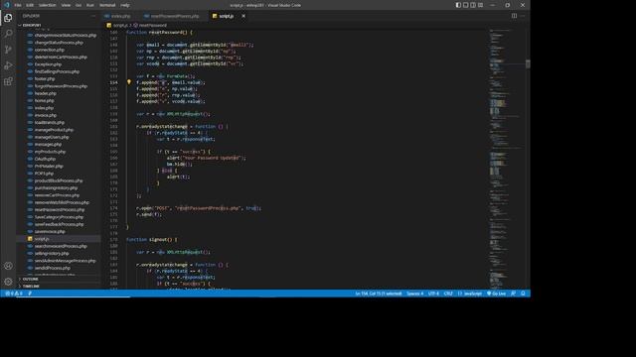Click the lightbulb code action on line 154
This screenshot has height=357, width=636.
(129, 82)
